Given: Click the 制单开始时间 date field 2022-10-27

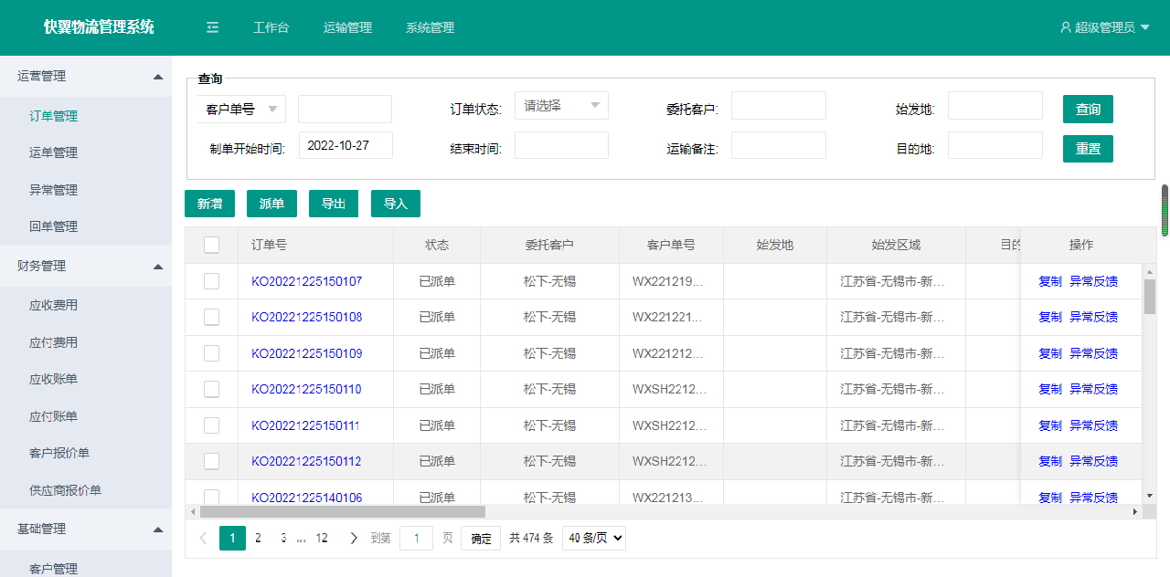Looking at the screenshot, I should point(346,145).
